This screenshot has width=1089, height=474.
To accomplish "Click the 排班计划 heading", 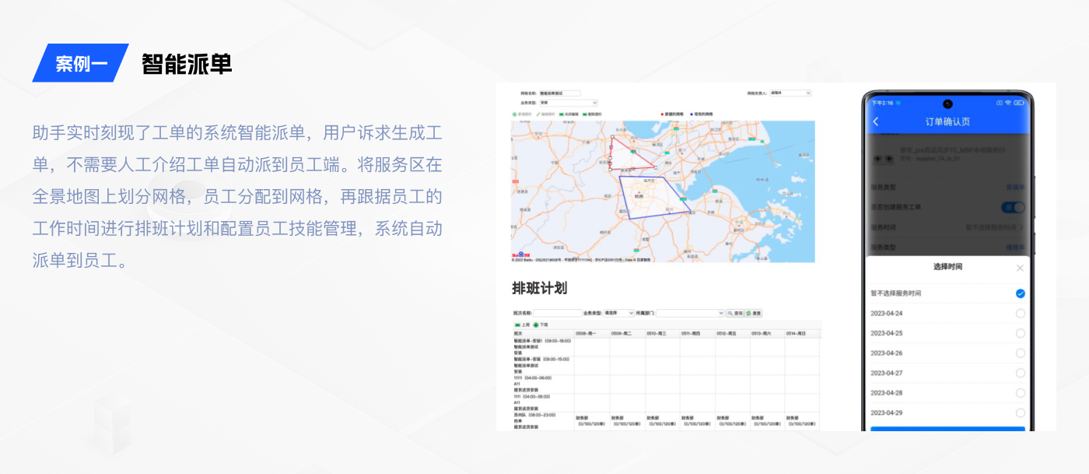I will (539, 288).
